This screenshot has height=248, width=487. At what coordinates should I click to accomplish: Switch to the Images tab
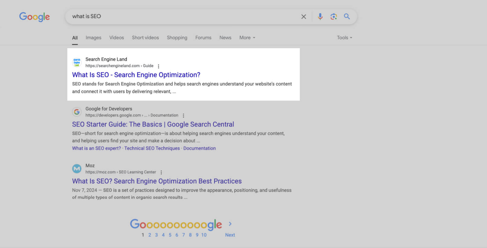(93, 38)
